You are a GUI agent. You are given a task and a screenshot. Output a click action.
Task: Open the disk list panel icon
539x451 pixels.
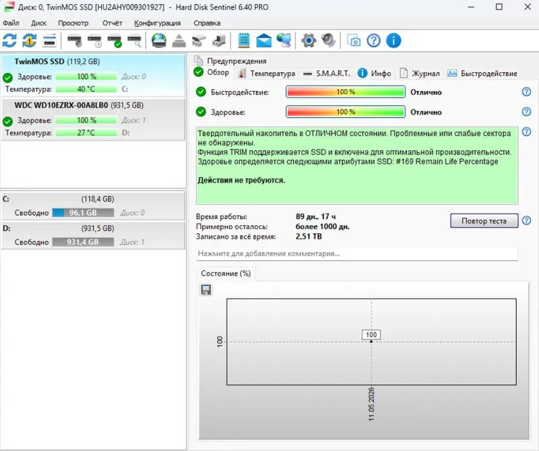pyautogui.click(x=49, y=40)
